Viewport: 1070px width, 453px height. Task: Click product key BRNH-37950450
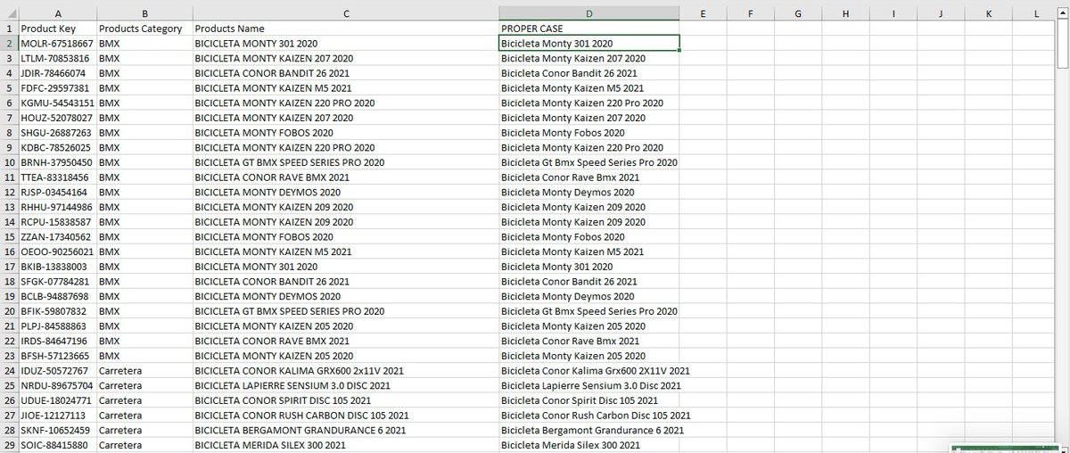57,162
